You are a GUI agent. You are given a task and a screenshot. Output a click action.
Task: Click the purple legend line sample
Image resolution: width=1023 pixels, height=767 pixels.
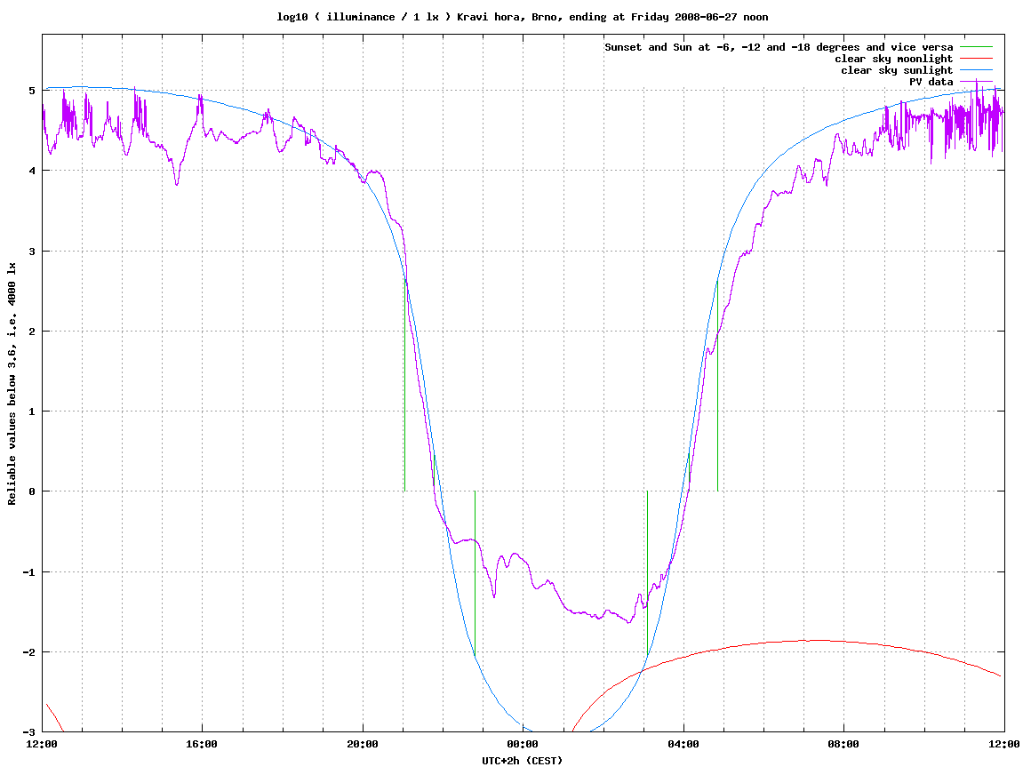click(x=976, y=82)
